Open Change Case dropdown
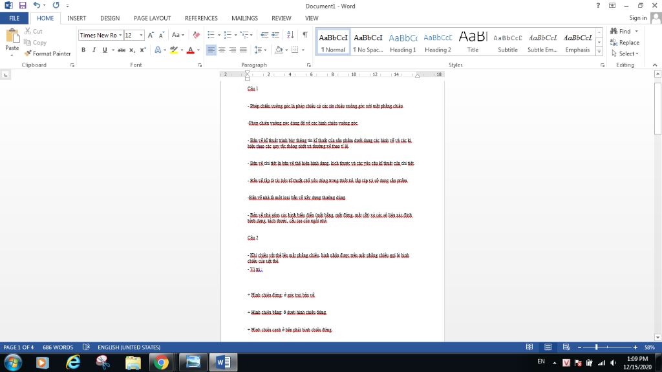Screen dimensions: 662x372 [178, 35]
